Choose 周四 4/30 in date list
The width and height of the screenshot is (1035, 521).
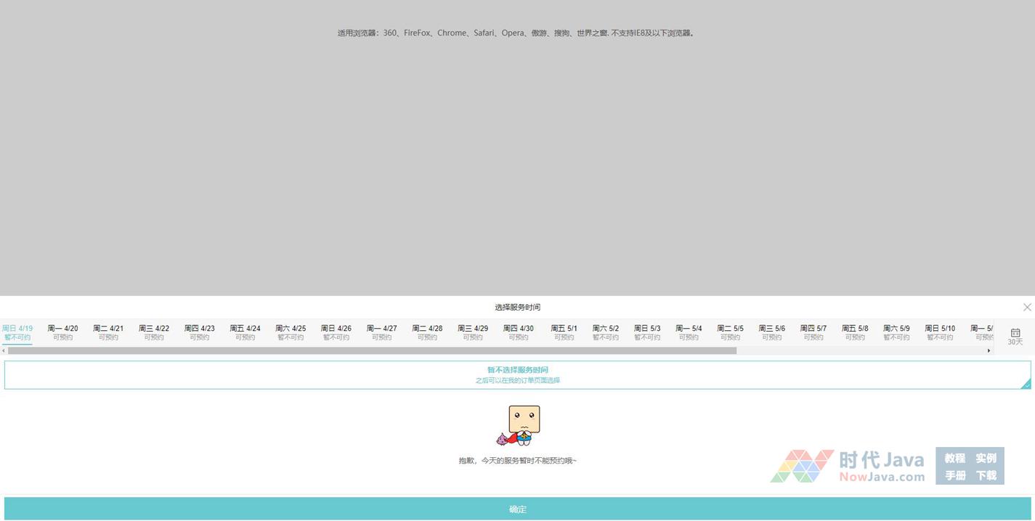tap(519, 332)
